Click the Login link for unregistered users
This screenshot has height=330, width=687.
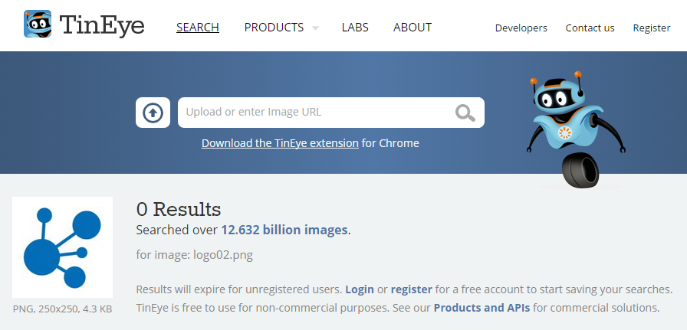click(360, 289)
